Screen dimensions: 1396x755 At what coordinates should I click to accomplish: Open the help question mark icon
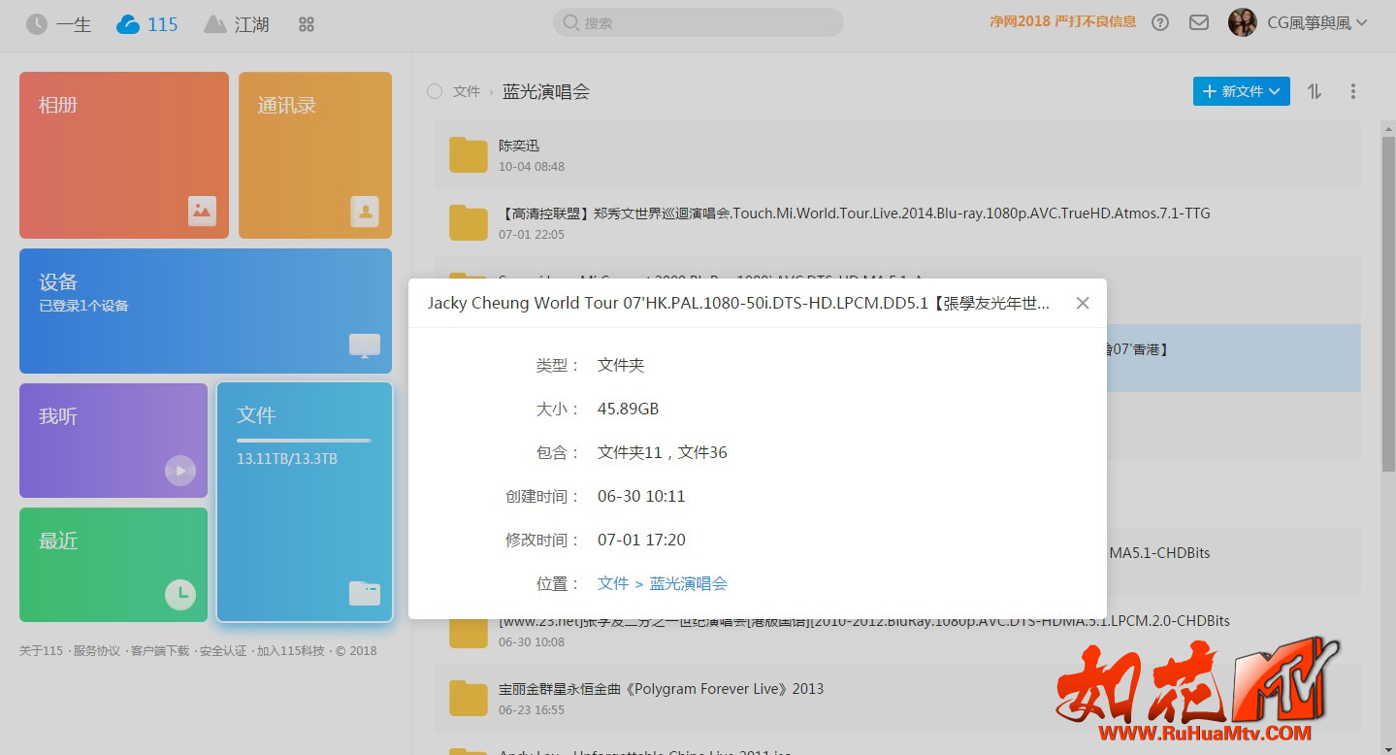pos(1160,22)
